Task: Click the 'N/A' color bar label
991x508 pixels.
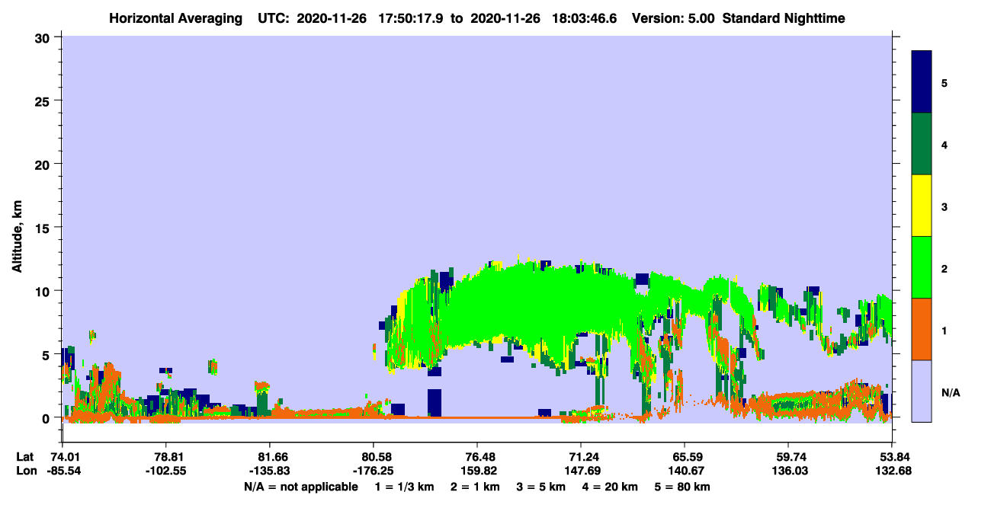Action: (951, 392)
